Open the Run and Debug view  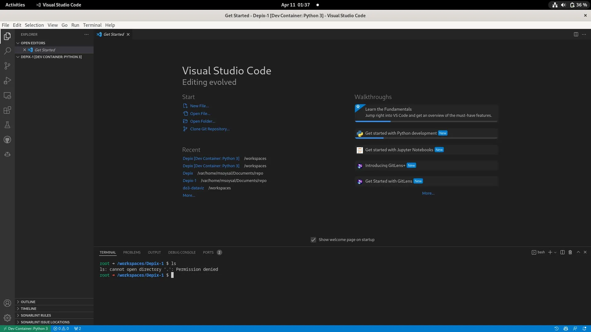click(x=7, y=81)
